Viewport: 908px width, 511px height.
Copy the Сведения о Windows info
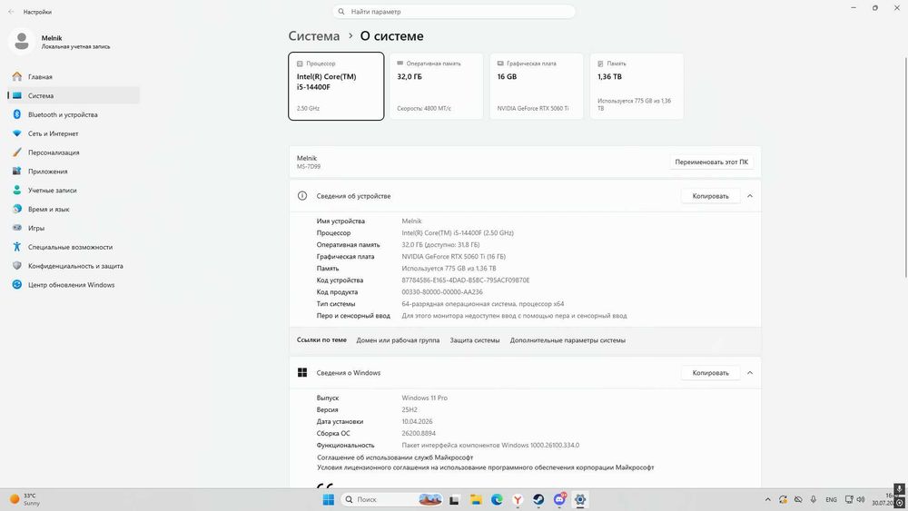click(711, 373)
